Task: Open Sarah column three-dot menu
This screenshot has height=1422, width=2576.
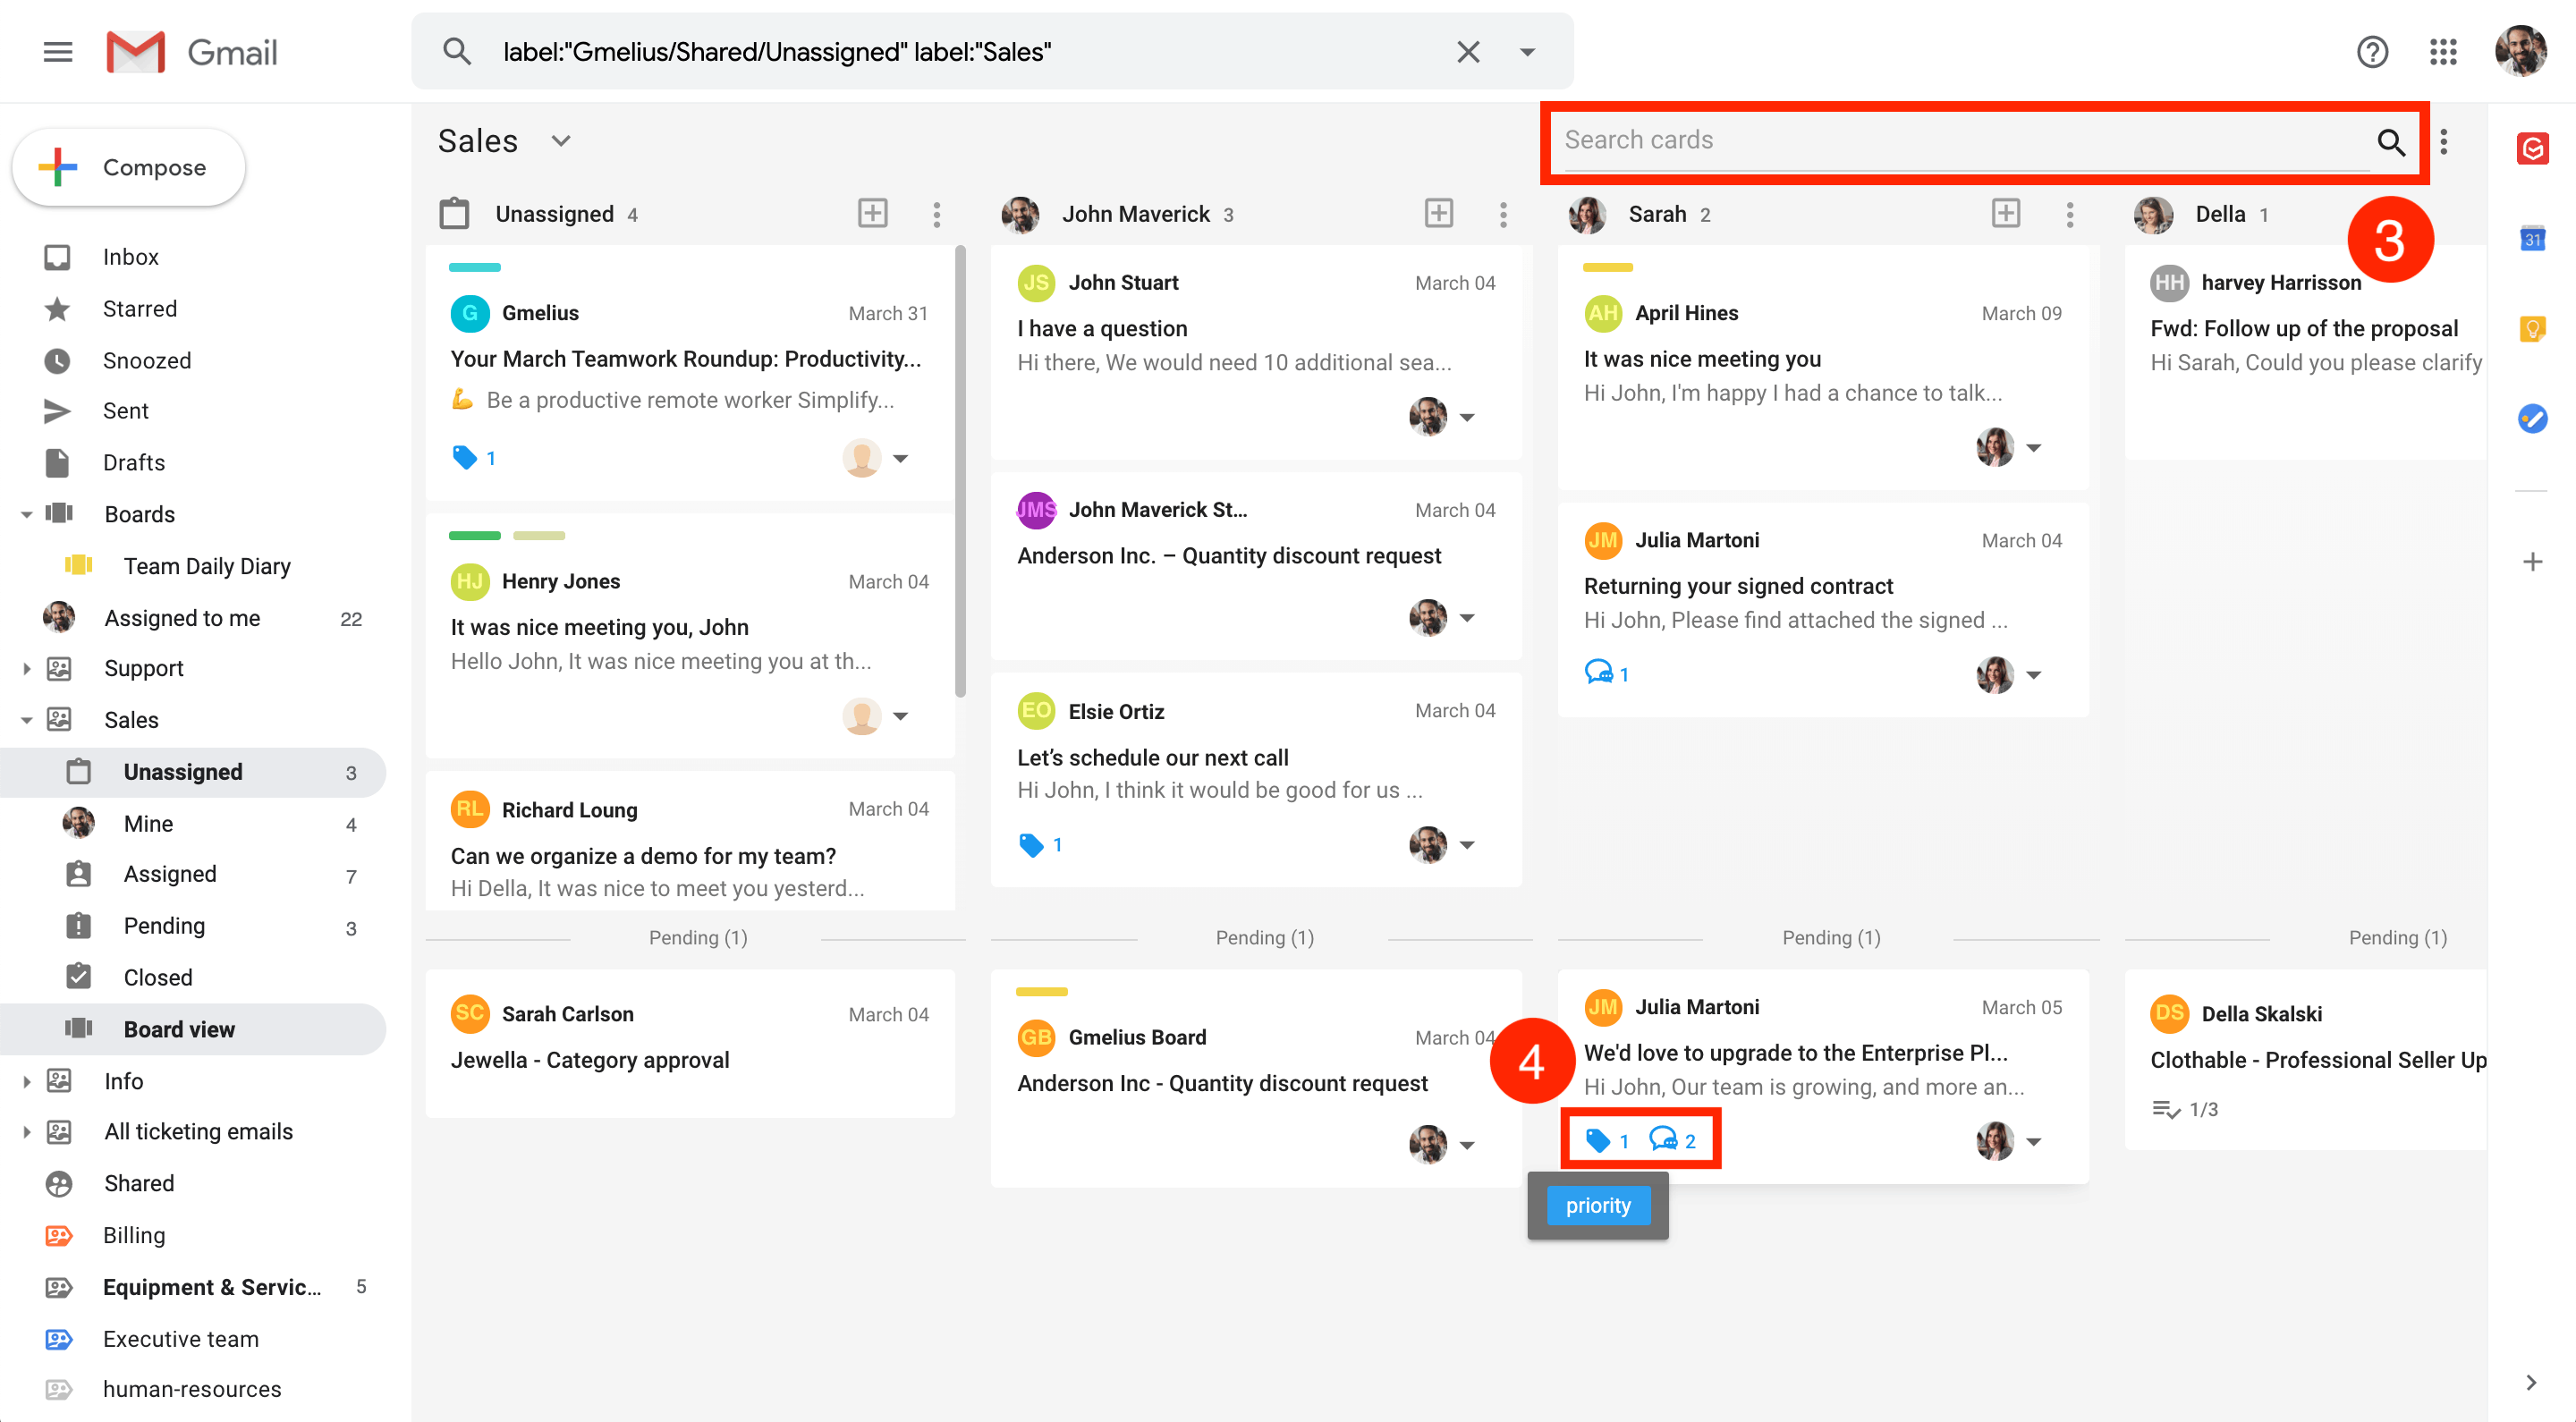Action: [2069, 214]
